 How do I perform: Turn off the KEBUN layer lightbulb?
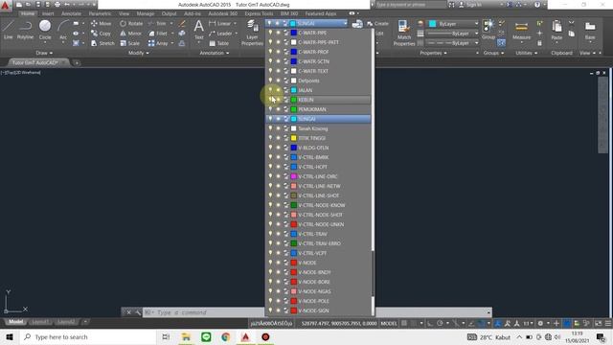[x=270, y=100]
